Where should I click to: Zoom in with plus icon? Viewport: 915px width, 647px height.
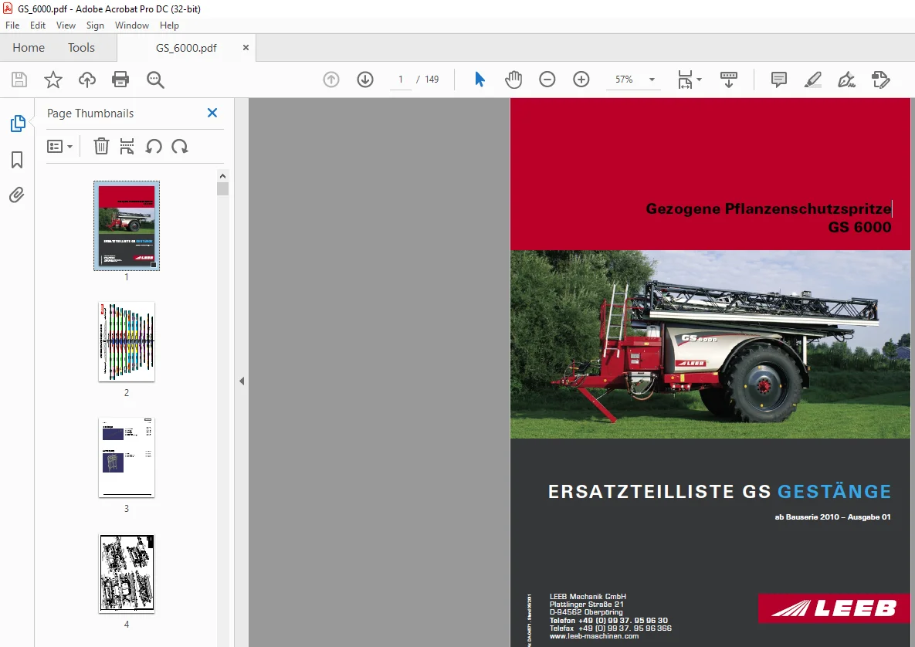pos(581,80)
